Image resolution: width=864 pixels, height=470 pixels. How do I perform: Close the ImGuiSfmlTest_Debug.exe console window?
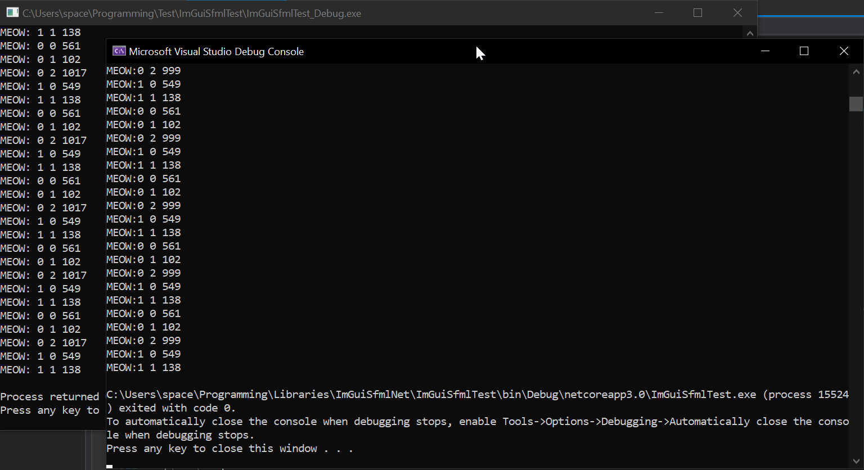point(737,12)
